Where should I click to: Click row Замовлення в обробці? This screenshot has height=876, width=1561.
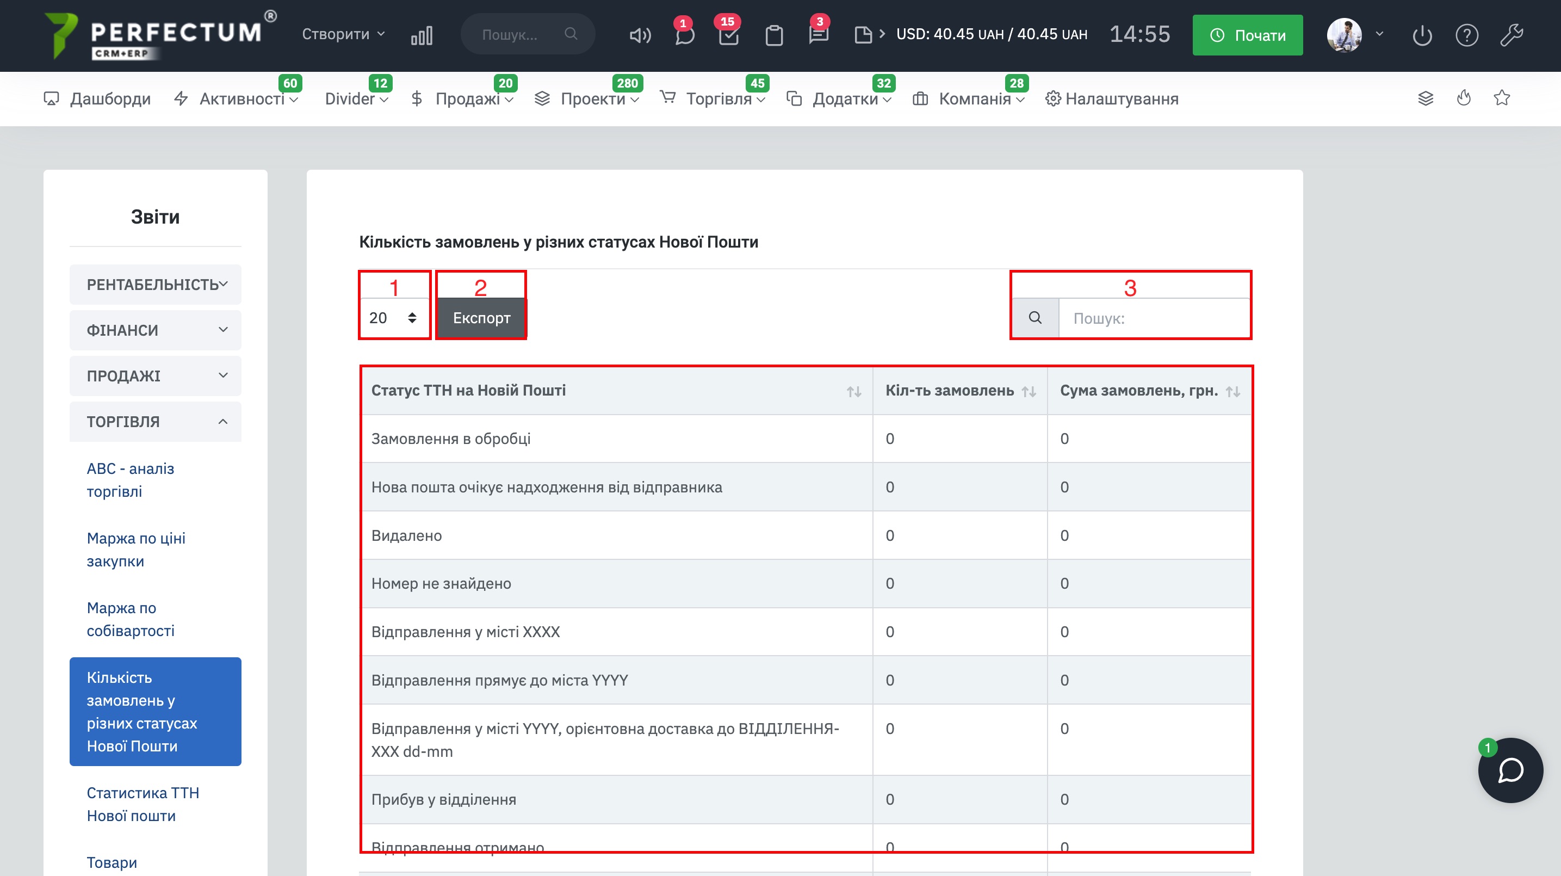coord(806,439)
